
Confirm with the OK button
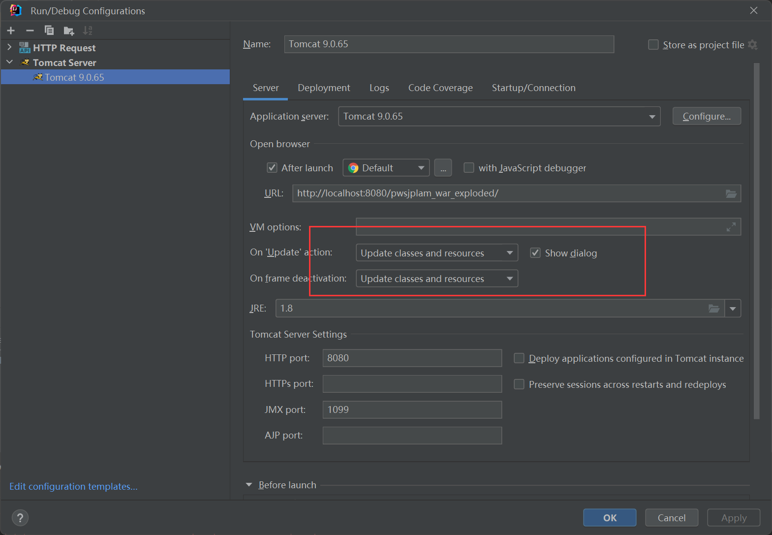coord(610,518)
